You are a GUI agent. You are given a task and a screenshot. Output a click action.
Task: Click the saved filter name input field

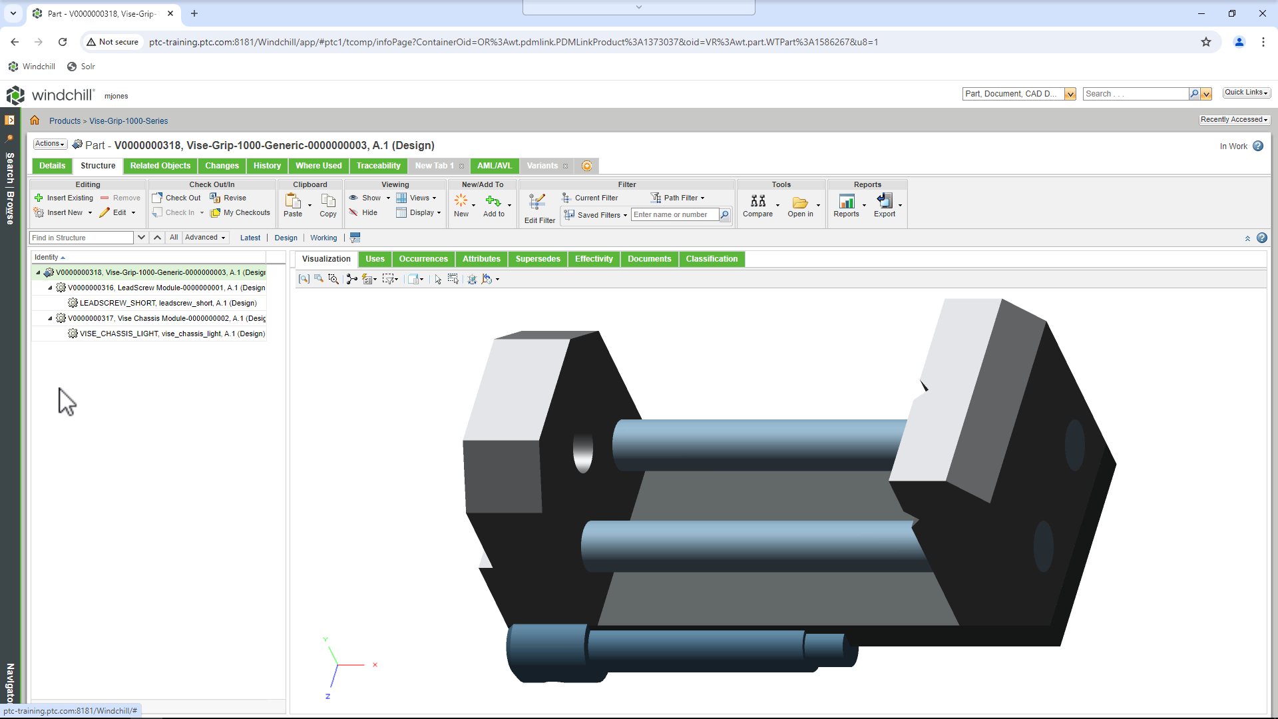point(675,214)
